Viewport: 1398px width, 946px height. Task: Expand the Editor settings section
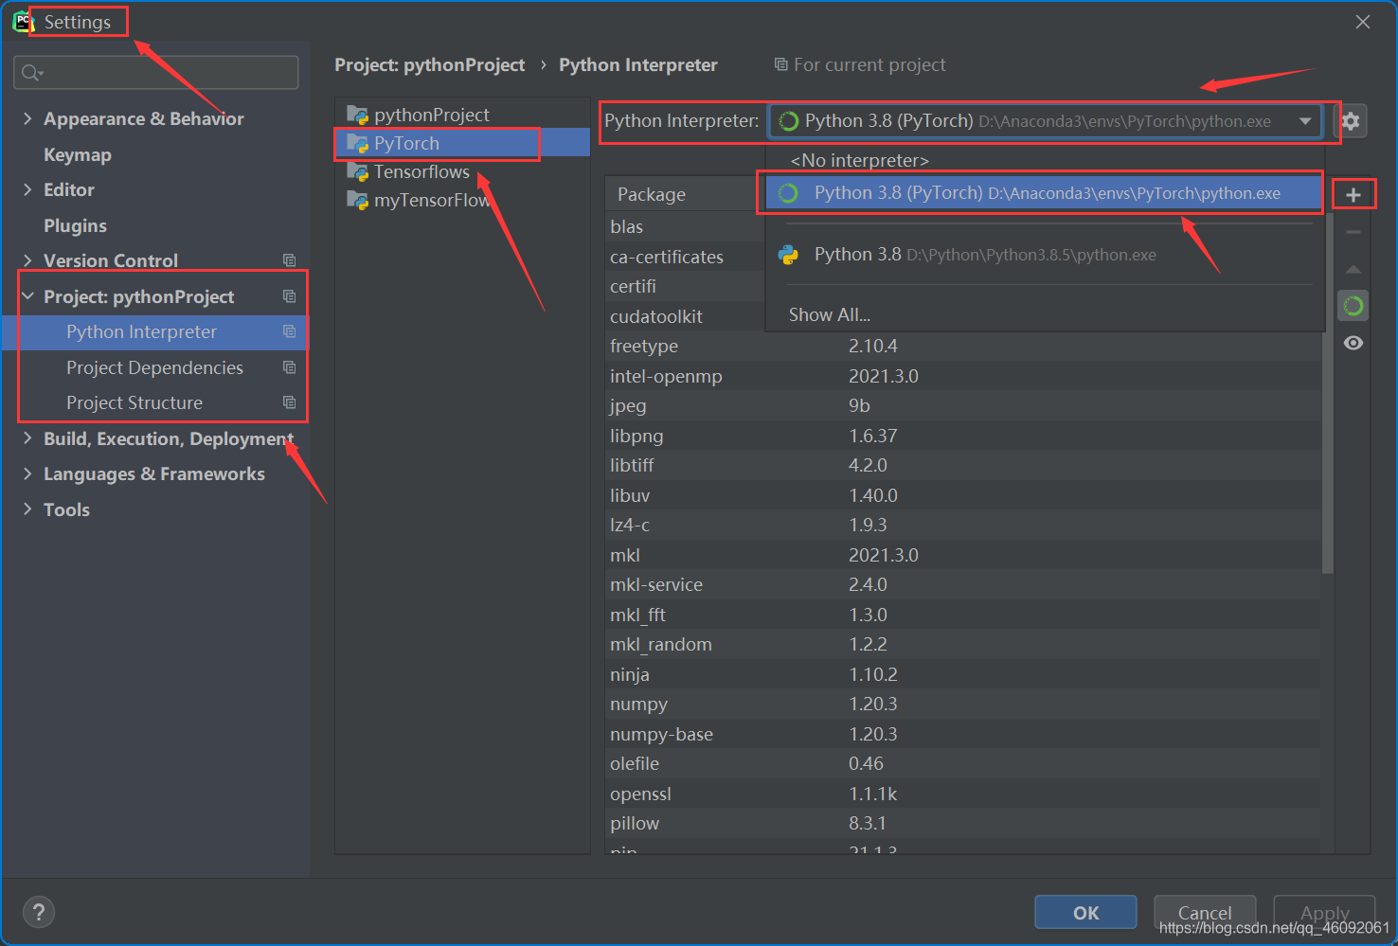click(27, 189)
